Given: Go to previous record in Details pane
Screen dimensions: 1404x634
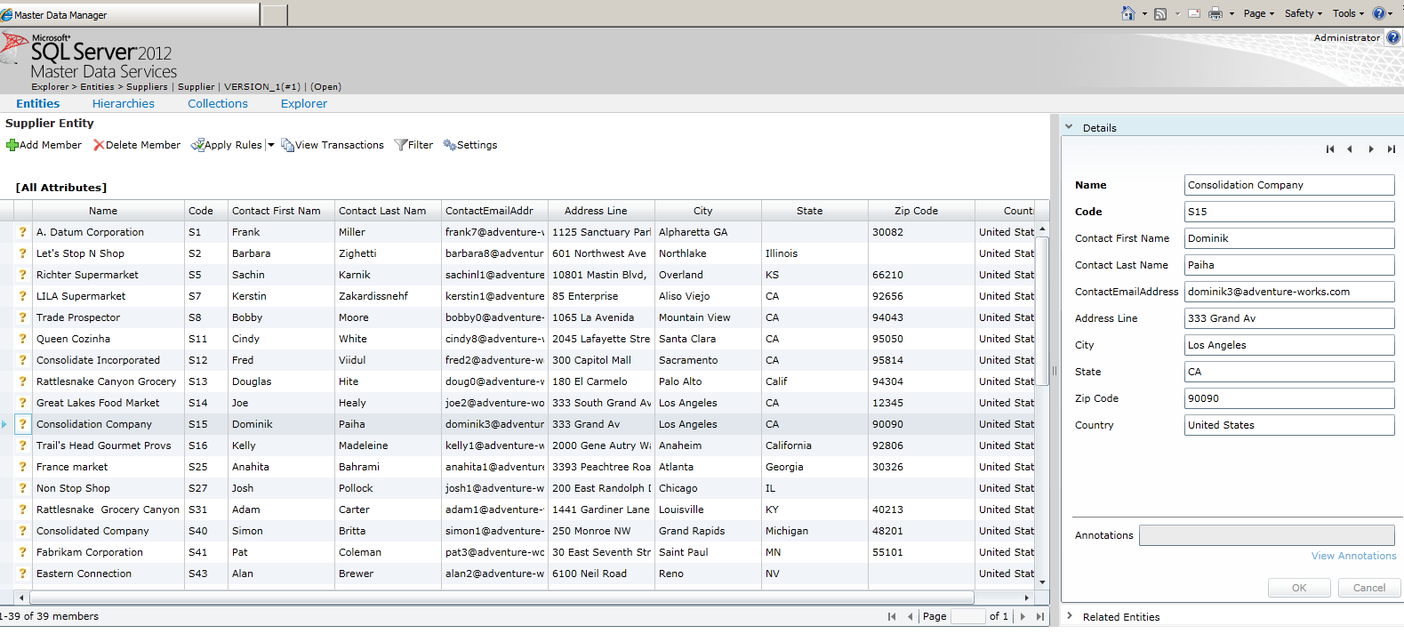Looking at the screenshot, I should tap(1350, 149).
